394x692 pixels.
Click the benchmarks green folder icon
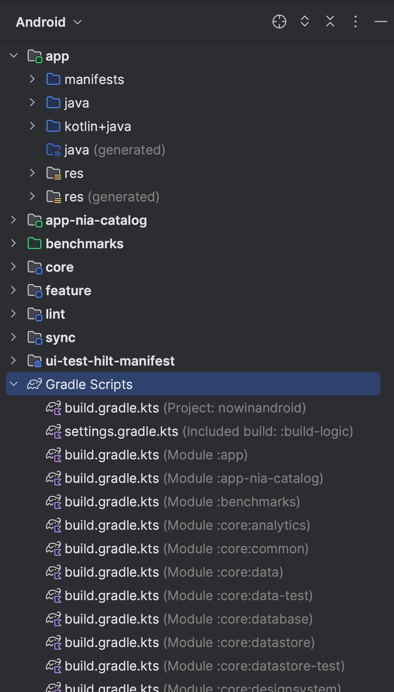point(35,243)
